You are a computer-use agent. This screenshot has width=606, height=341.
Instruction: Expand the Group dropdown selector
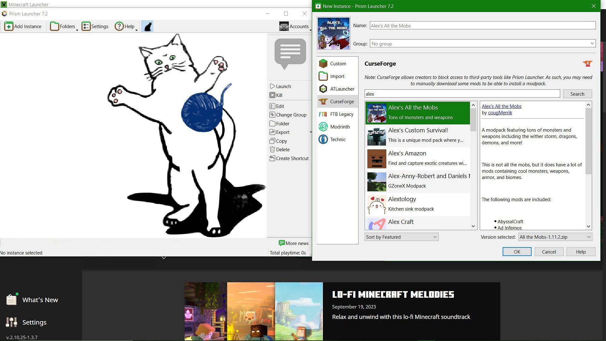coord(593,43)
